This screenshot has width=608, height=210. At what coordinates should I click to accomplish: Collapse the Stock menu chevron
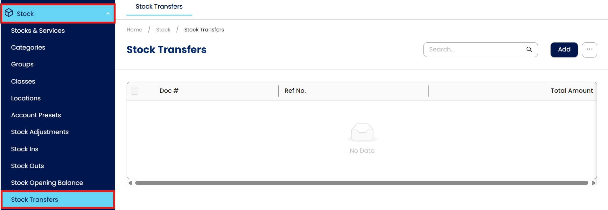pos(108,14)
